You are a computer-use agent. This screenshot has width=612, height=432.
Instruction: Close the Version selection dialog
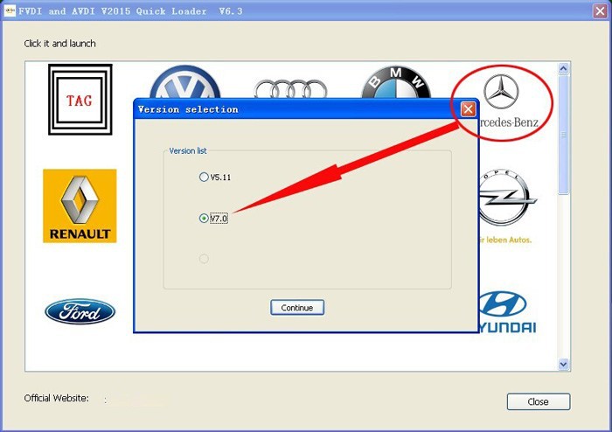click(x=468, y=109)
